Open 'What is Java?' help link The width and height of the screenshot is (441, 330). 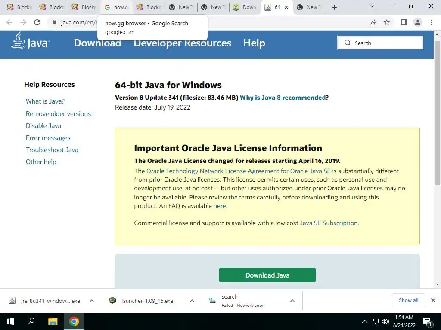click(45, 101)
